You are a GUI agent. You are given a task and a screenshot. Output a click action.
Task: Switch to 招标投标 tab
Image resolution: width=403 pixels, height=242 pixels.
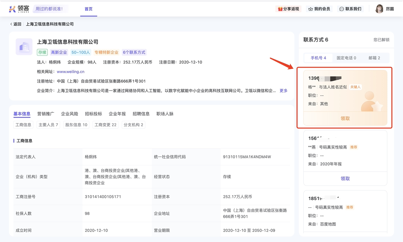click(x=93, y=114)
